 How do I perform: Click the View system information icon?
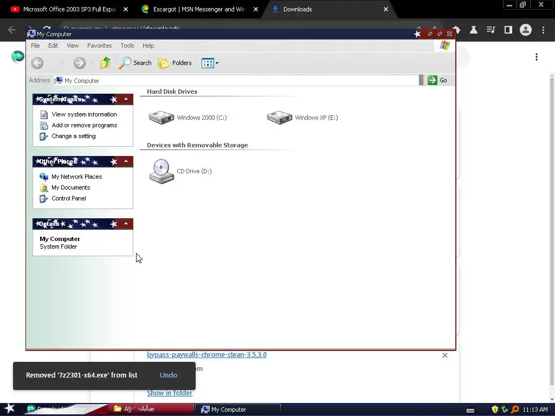pyautogui.click(x=44, y=115)
